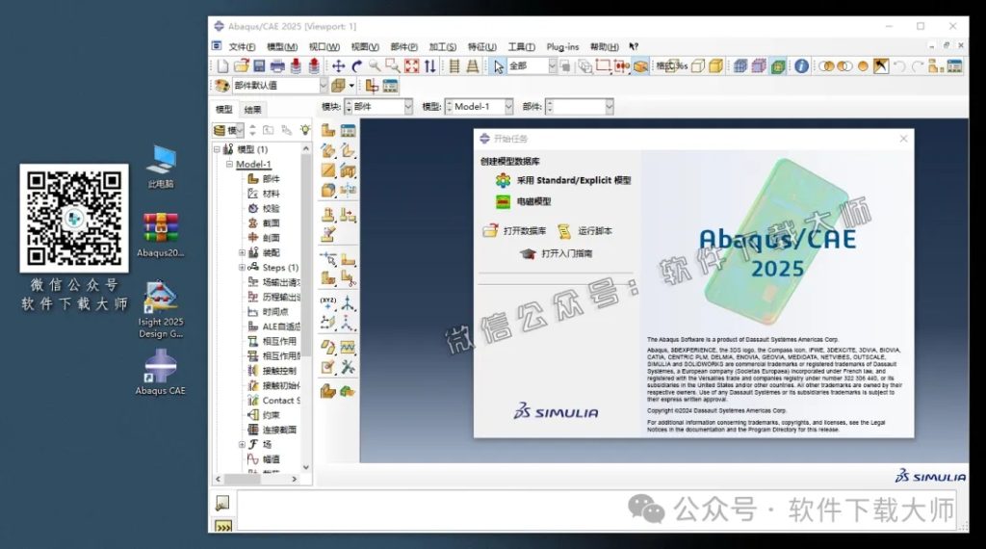The width and height of the screenshot is (986, 549).
Task: Collapse the 模型 (1) root node
Action: [217, 149]
